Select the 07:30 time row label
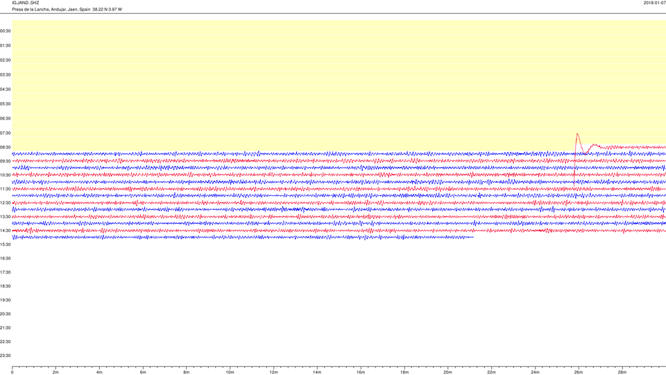Screen dimensions: 666x375 pos(6,133)
